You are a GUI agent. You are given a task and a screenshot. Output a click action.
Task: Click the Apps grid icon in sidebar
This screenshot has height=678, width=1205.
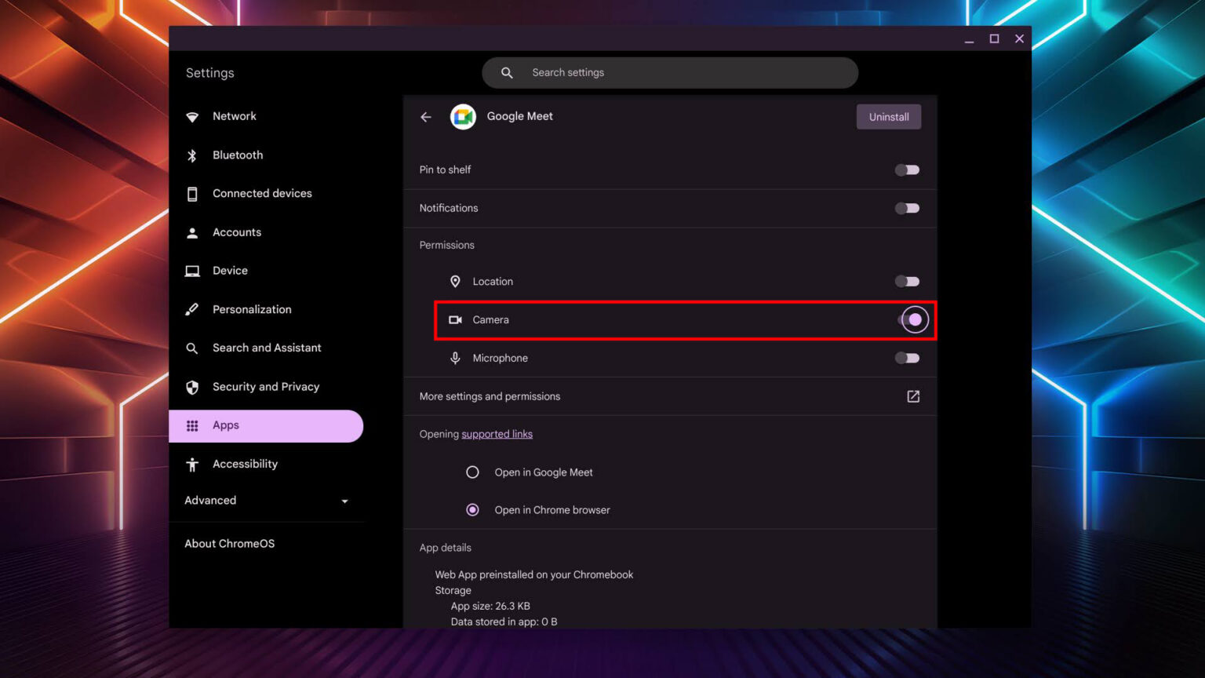tap(192, 425)
